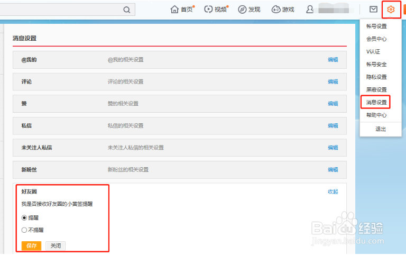
Task: Go to 首页 home icon
Action: point(174,10)
